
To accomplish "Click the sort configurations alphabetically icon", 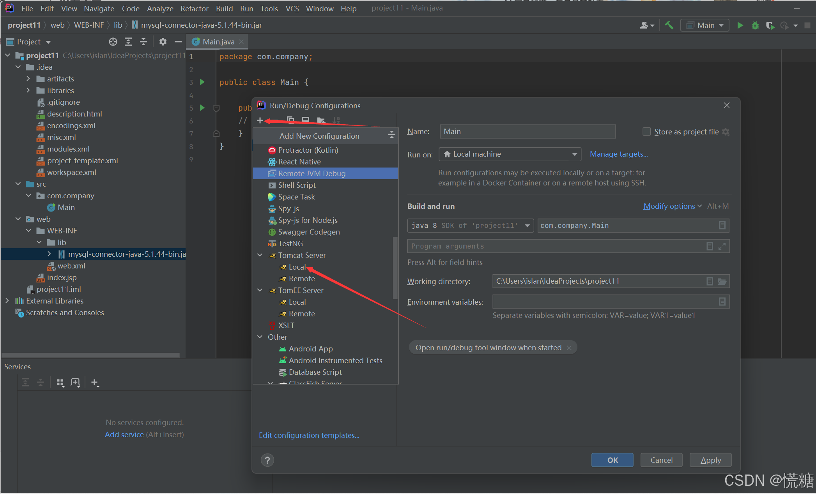I will 336,120.
